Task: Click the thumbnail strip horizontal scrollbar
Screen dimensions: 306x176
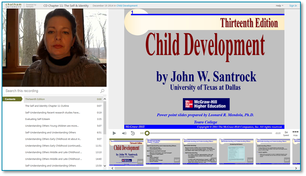Action: click(x=137, y=168)
